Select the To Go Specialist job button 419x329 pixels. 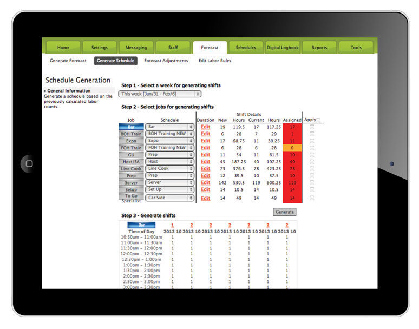tap(131, 198)
